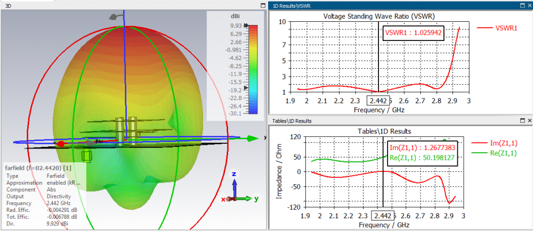Select the Im(Z1,1) legend entry
Image resolution: width=533 pixels, height=231 pixels.
(x=495, y=144)
